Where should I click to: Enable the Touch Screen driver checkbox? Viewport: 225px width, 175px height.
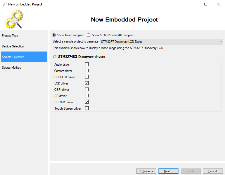[87, 108]
